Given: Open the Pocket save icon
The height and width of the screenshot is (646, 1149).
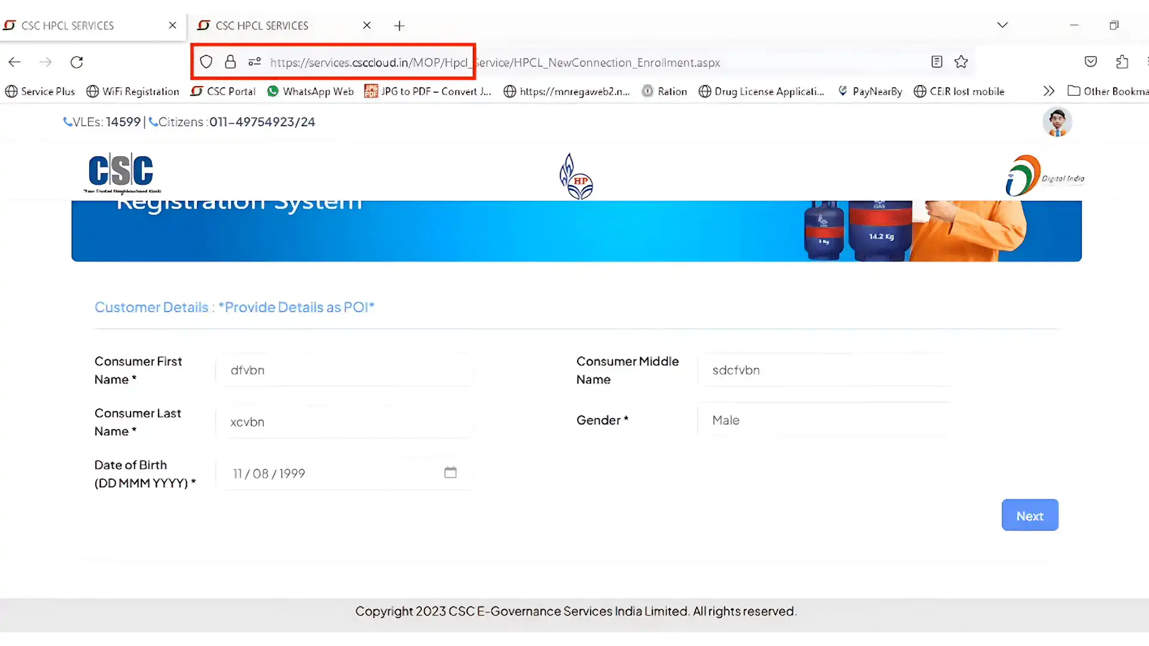Looking at the screenshot, I should 1090,62.
